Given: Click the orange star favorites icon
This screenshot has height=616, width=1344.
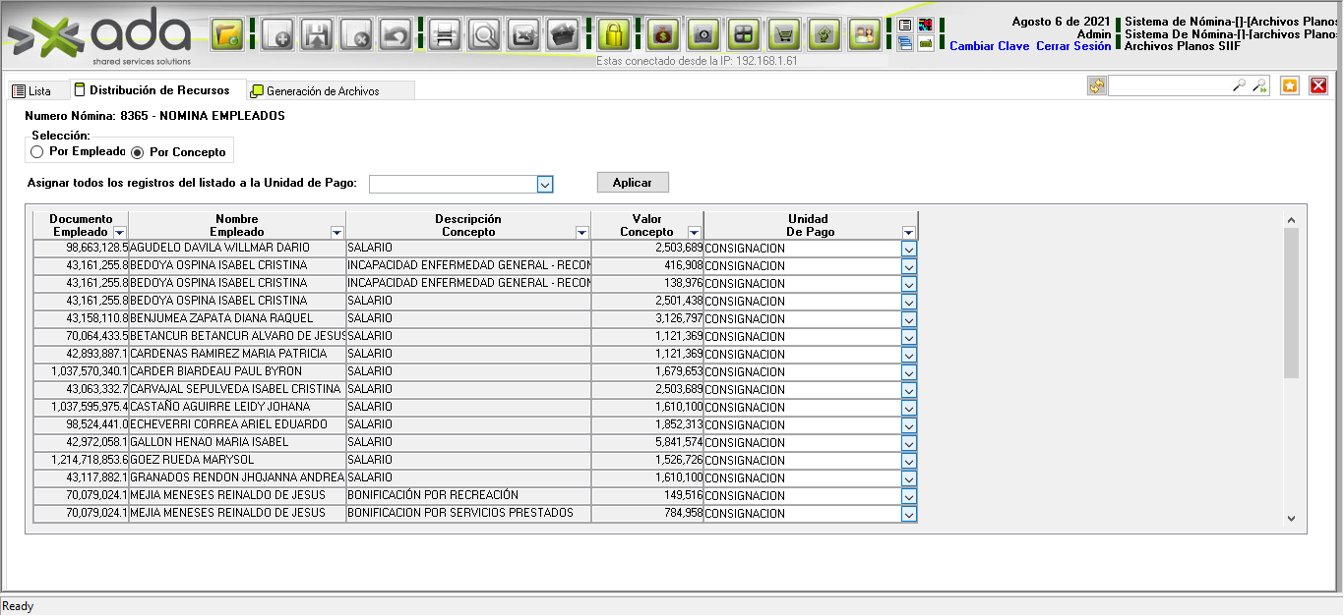Looking at the screenshot, I should [1290, 85].
